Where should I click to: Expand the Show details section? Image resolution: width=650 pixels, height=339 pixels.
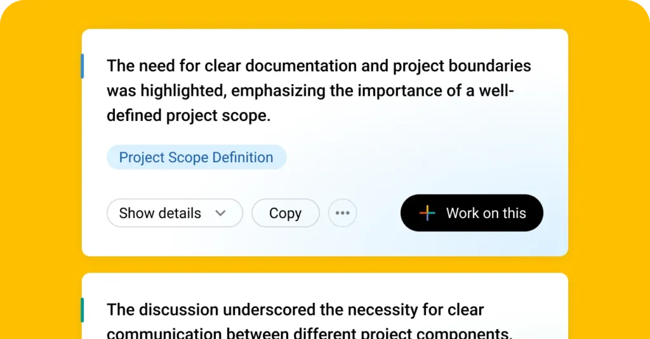pyautogui.click(x=175, y=213)
